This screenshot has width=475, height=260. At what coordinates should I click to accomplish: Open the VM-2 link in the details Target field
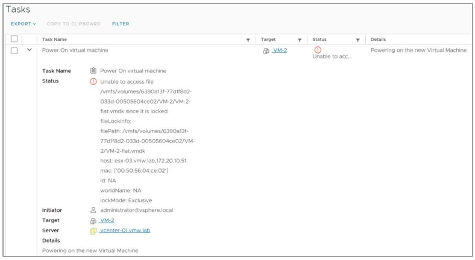click(107, 220)
